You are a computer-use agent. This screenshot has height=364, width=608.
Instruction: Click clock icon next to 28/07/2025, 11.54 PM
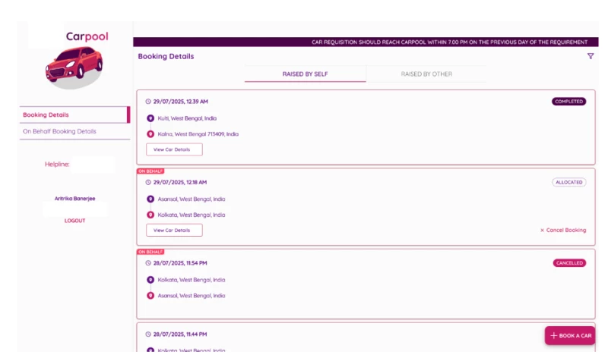(x=148, y=263)
